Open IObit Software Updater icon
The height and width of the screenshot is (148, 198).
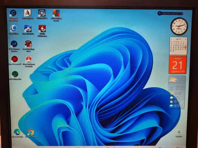pyautogui.click(x=14, y=46)
